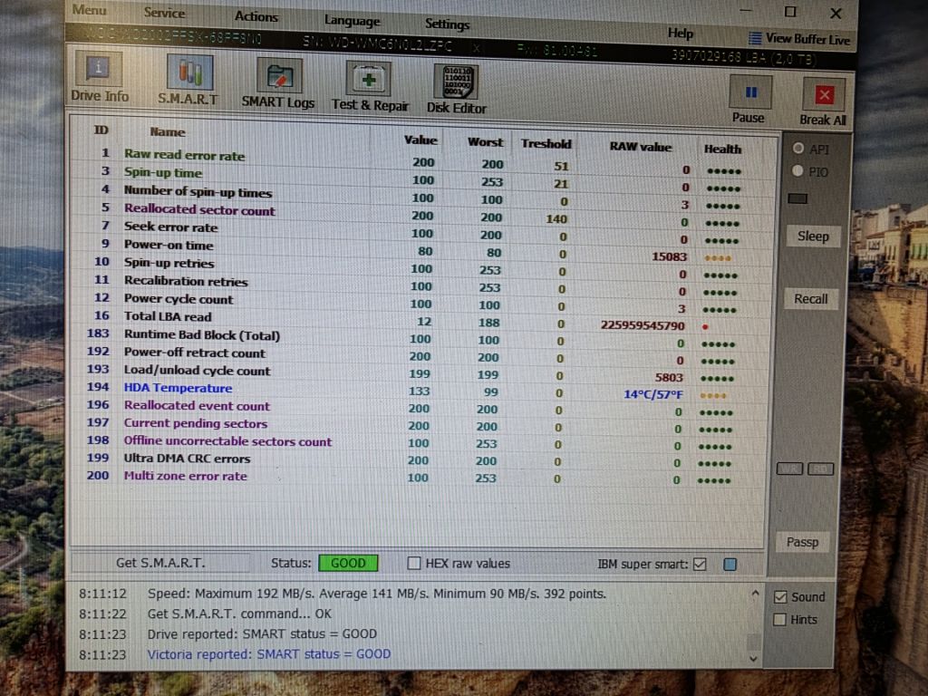Click the Recall button
928x696 pixels.
811,299
